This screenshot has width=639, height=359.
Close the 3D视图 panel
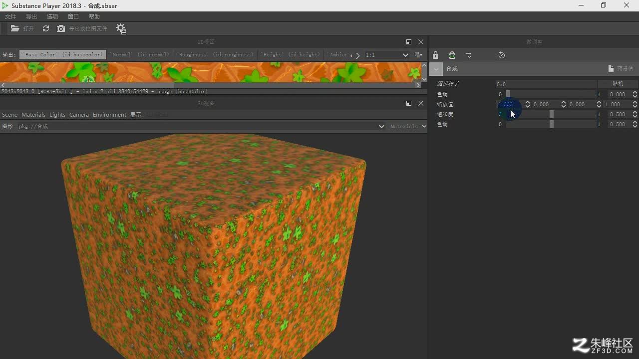coord(421,103)
